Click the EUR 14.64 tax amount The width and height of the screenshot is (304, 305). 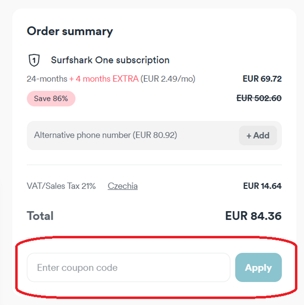point(262,186)
